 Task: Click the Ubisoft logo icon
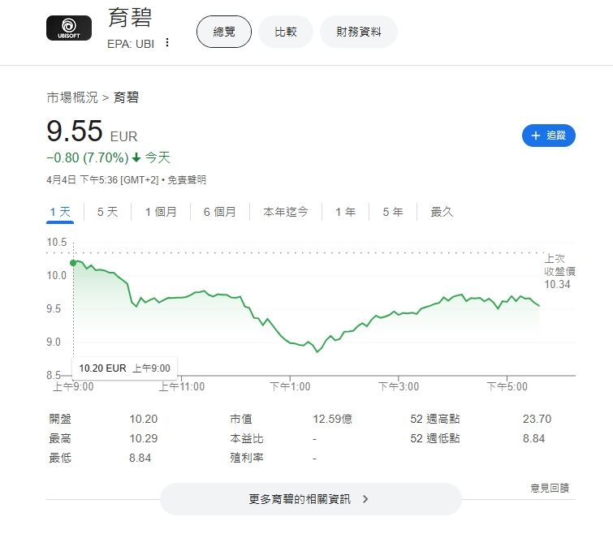tap(69, 28)
